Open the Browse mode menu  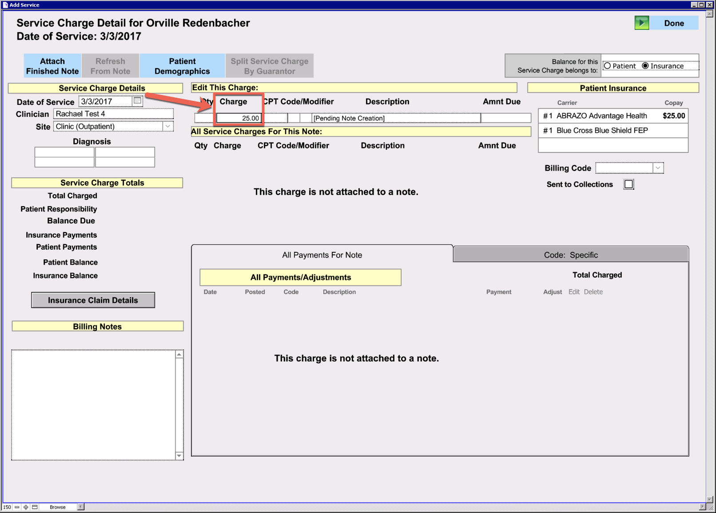coord(58,507)
